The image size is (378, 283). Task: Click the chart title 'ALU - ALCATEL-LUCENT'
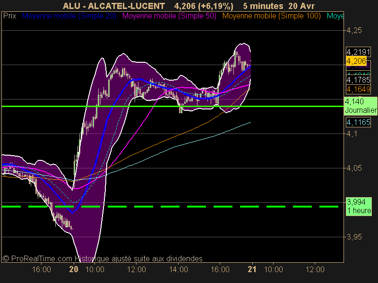114,6
